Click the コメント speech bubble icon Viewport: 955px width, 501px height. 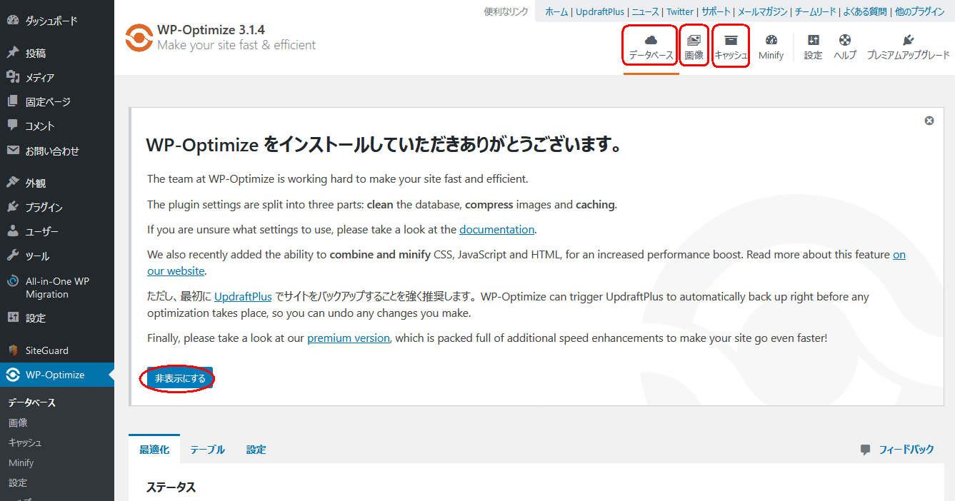(13, 126)
